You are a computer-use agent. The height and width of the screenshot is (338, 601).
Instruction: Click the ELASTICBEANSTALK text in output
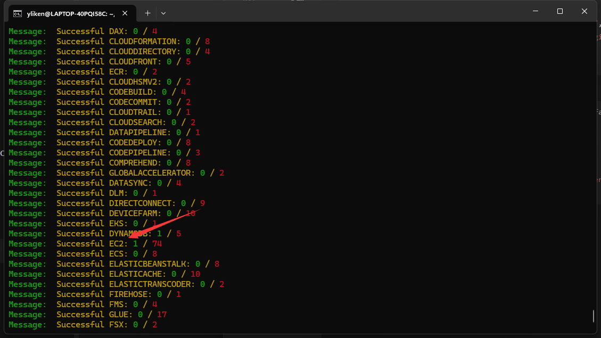click(x=149, y=264)
